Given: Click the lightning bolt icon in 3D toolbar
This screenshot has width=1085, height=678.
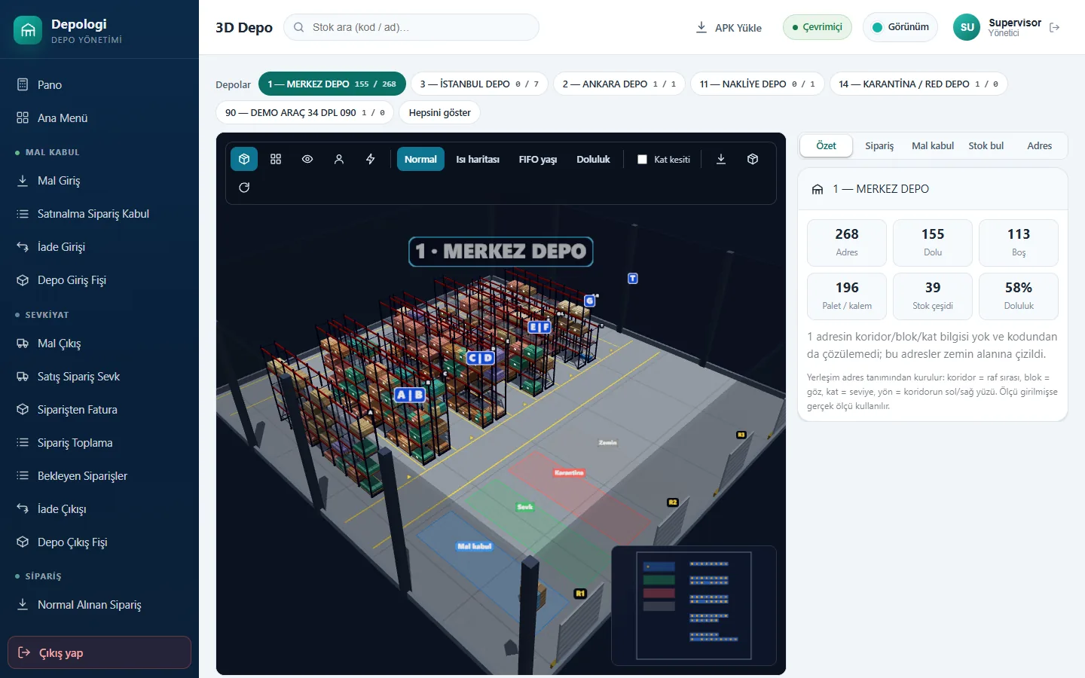Looking at the screenshot, I should (371, 159).
